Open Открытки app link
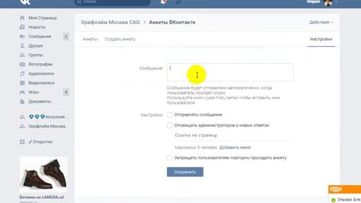 click(x=40, y=142)
